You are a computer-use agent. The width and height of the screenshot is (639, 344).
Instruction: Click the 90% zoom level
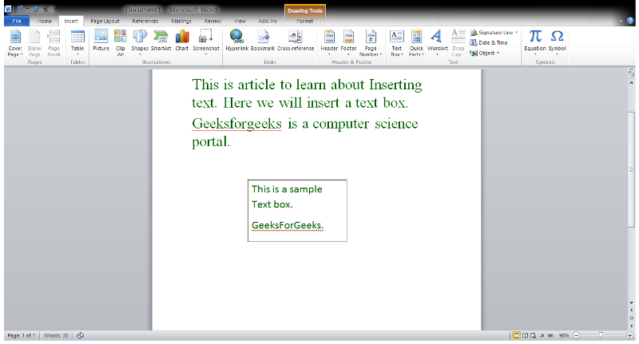pyautogui.click(x=564, y=335)
